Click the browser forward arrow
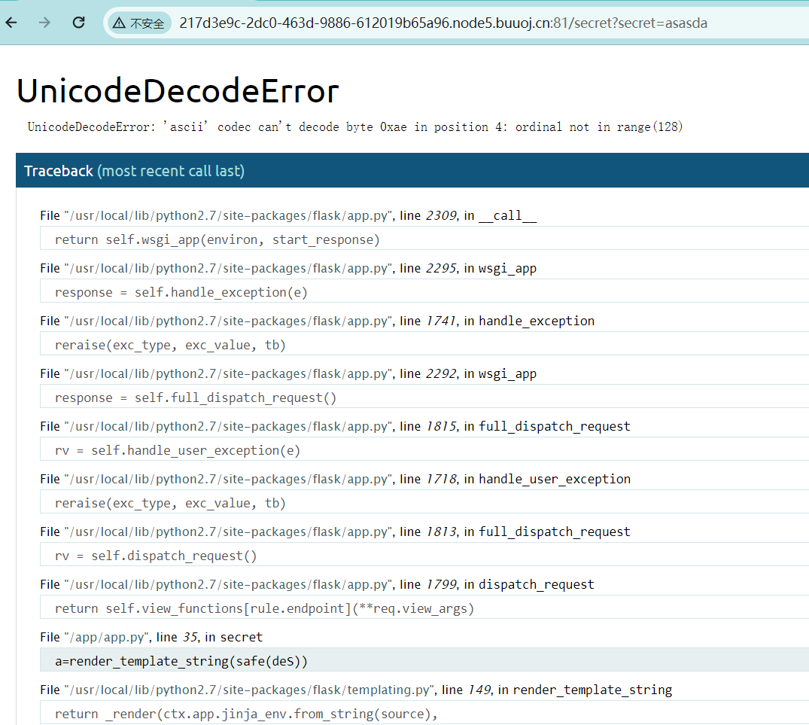The width and height of the screenshot is (809, 725). (45, 23)
